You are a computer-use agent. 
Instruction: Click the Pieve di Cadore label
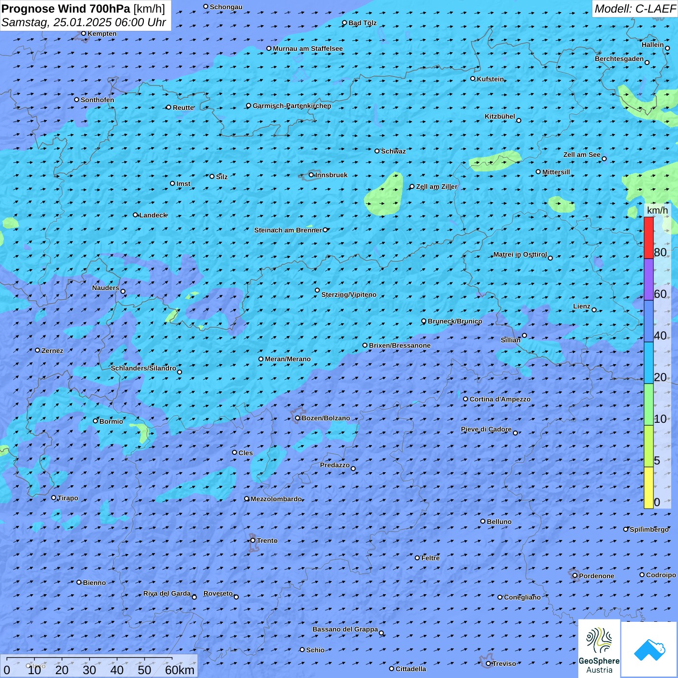486,429
